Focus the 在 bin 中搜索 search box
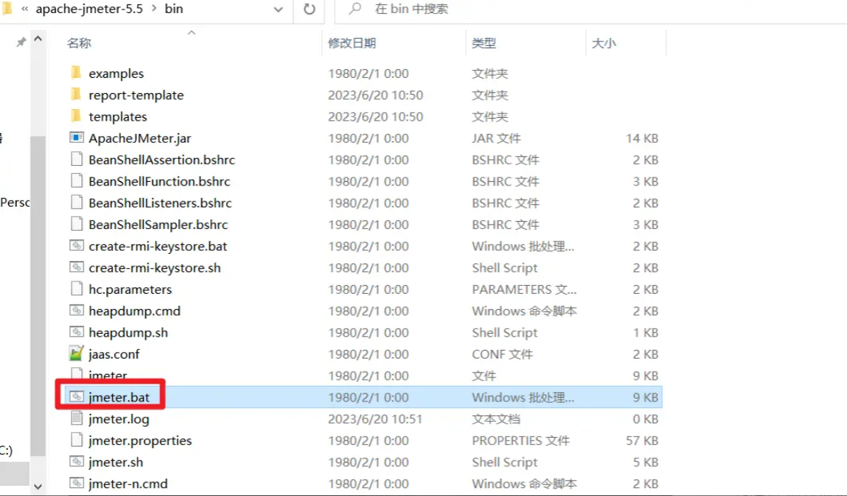 pos(592,9)
